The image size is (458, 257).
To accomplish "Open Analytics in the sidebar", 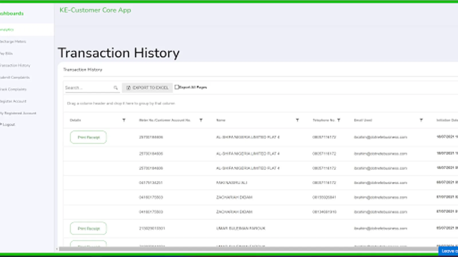I will pos(7,30).
